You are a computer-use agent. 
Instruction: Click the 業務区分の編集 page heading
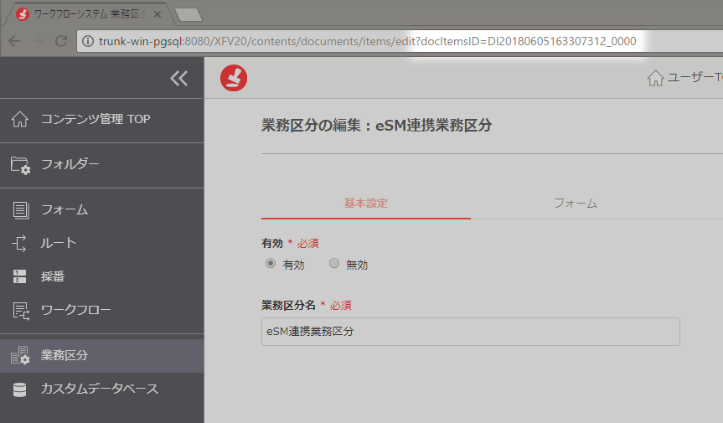coord(376,126)
